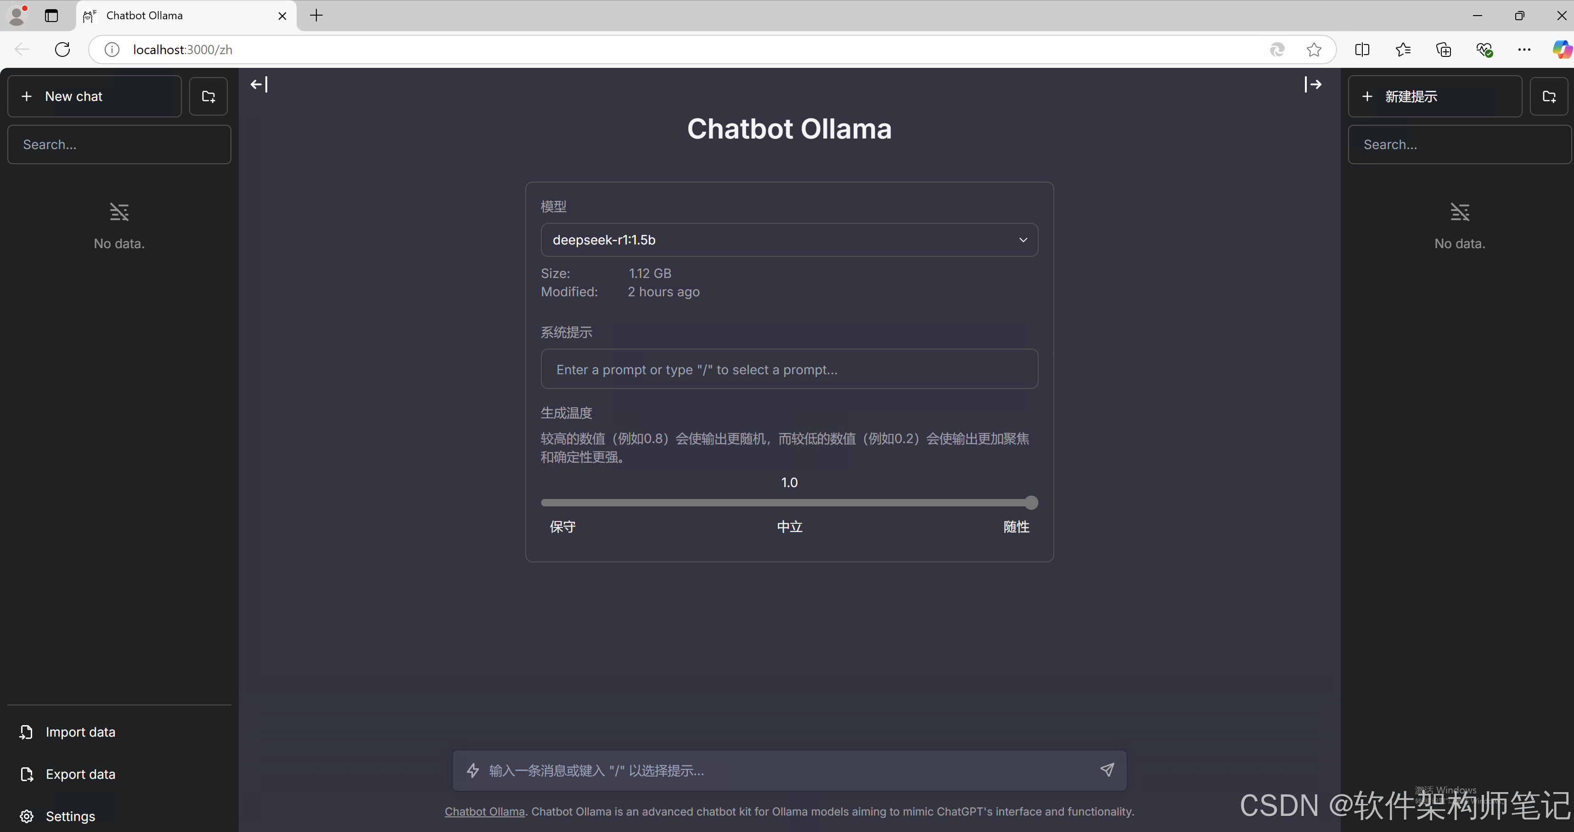Click Export data in sidebar
This screenshot has width=1574, height=832.
80,774
